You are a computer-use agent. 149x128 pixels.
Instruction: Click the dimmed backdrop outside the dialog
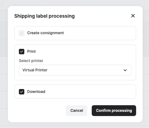click(x=4, y=64)
